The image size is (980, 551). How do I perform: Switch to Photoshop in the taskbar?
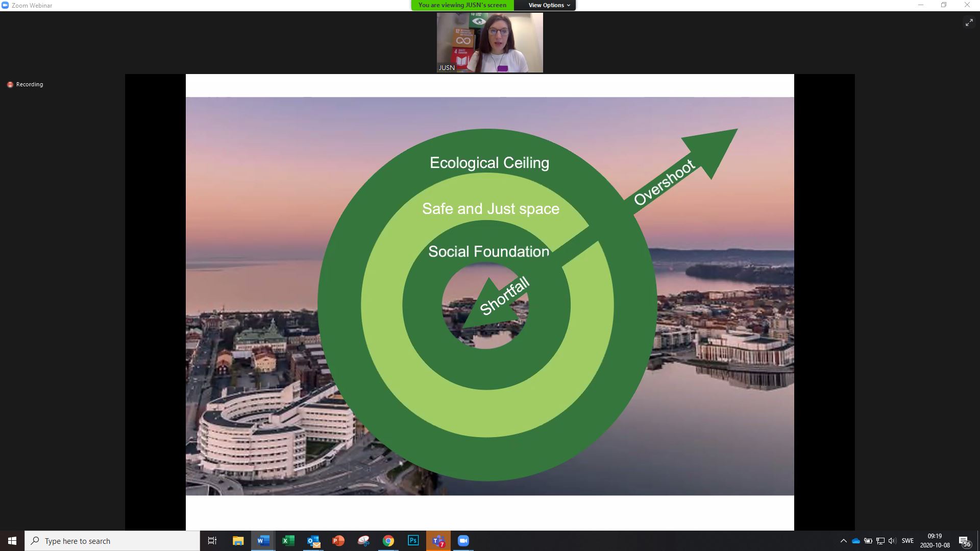pyautogui.click(x=413, y=540)
